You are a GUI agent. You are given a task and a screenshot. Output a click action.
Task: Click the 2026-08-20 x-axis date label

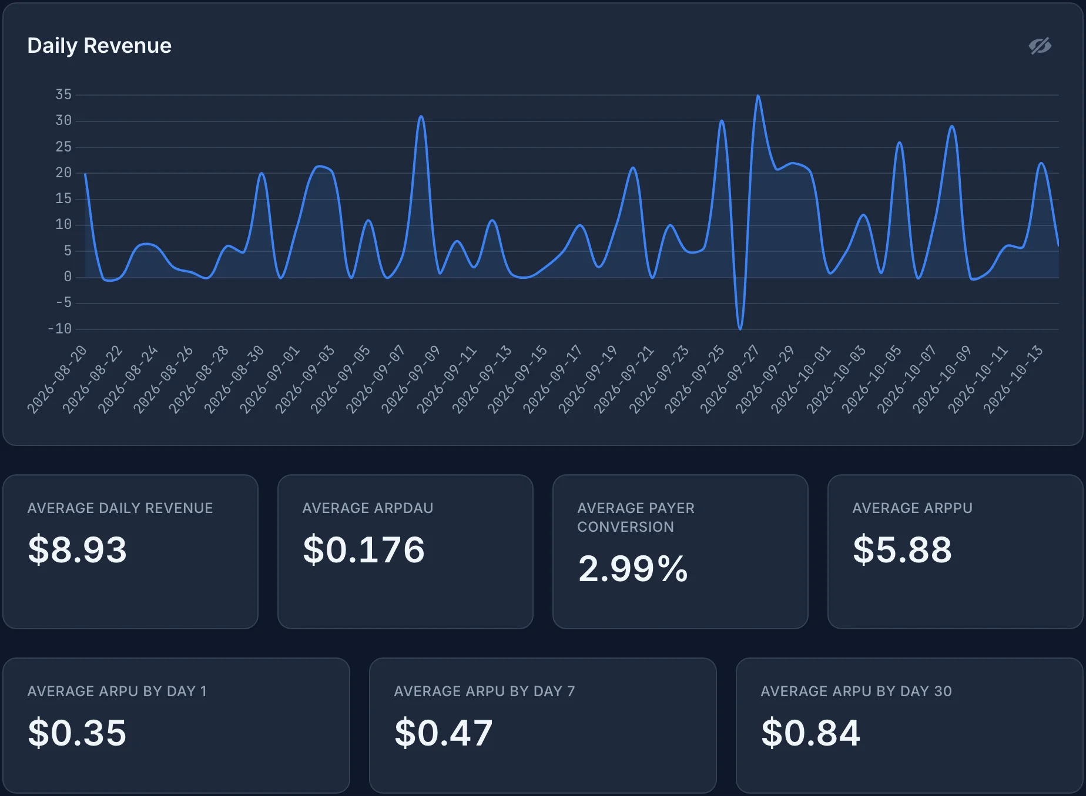pyautogui.click(x=58, y=380)
